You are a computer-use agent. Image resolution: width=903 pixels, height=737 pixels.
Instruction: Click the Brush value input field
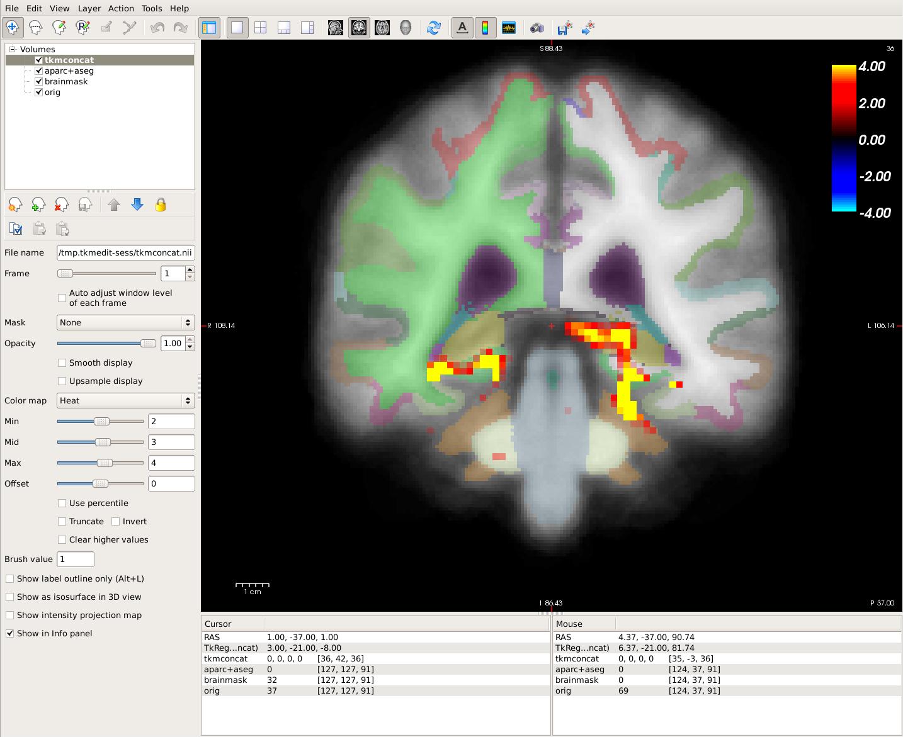coord(76,560)
